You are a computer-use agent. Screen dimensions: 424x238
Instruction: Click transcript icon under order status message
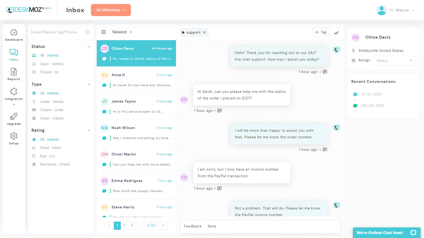click(219, 111)
